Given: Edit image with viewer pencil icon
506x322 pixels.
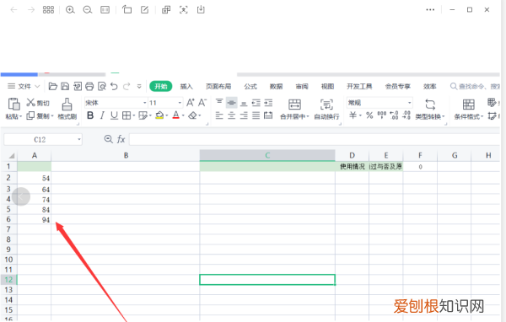Looking at the screenshot, I should 144,9.
